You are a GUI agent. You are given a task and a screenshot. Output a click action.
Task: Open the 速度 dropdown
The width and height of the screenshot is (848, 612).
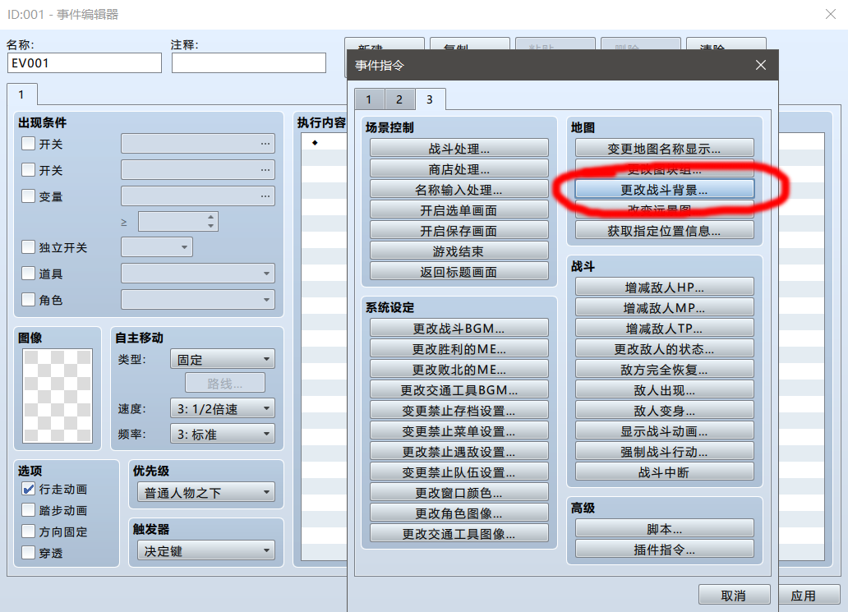click(223, 408)
